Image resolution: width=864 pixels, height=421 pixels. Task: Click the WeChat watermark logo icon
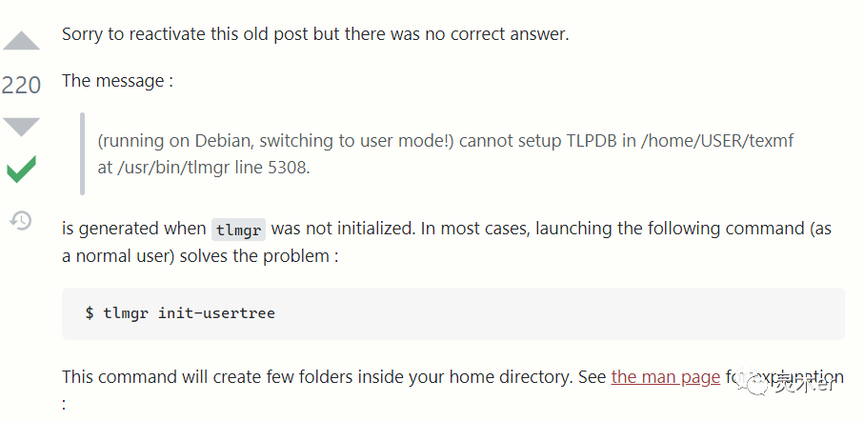pyautogui.click(x=756, y=384)
